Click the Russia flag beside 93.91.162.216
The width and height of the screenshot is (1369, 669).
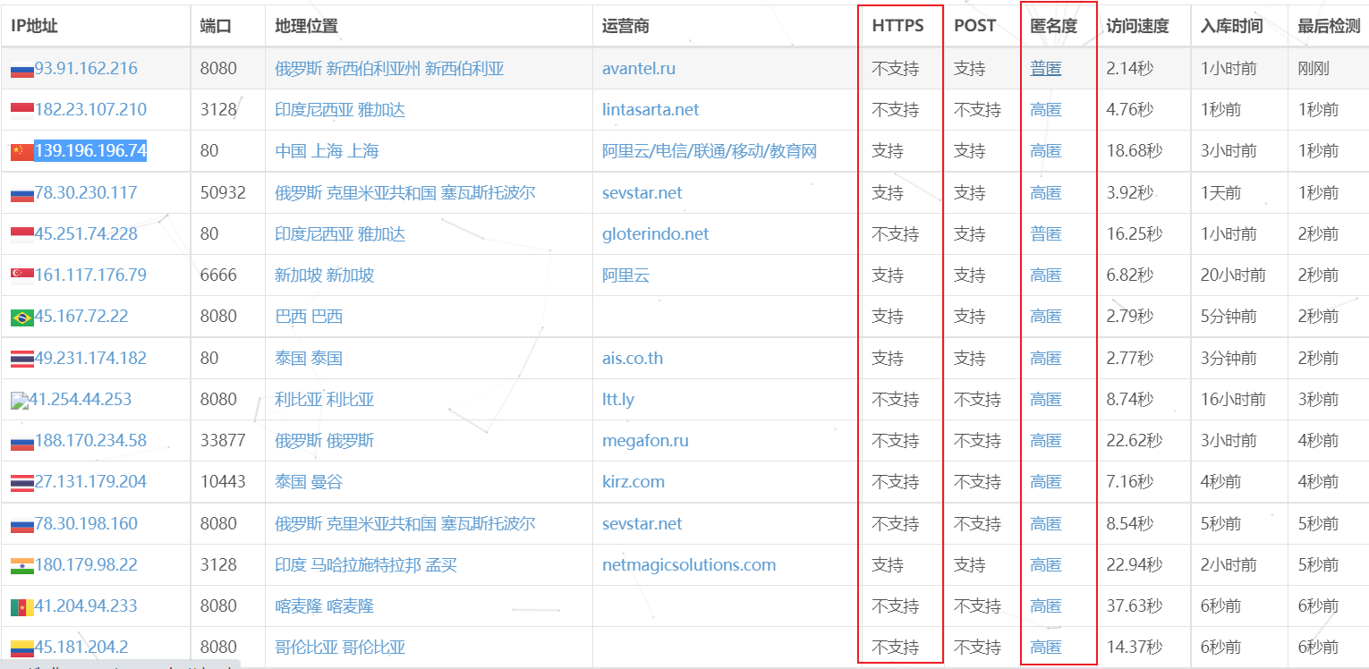22,69
